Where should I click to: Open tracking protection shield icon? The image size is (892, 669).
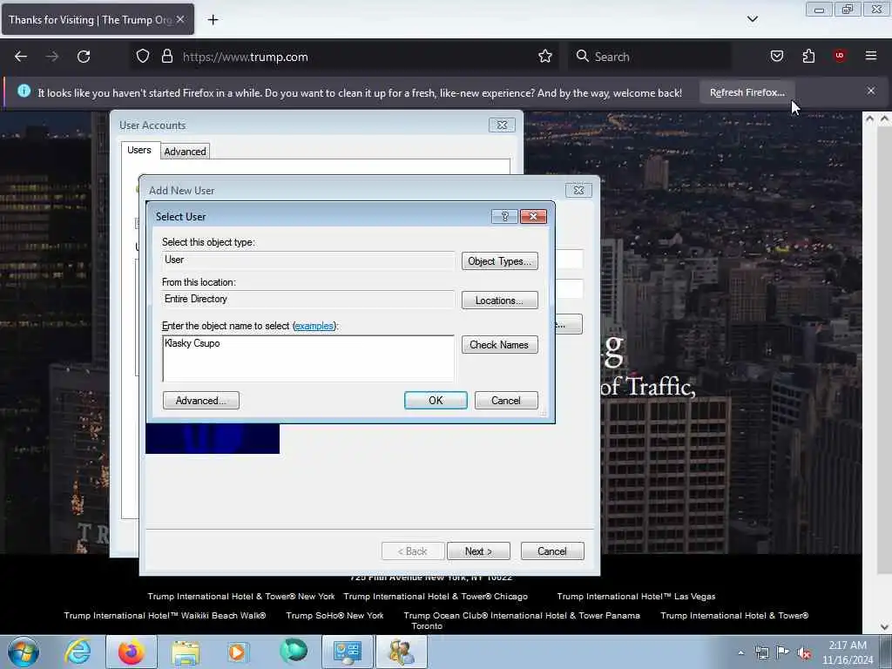[x=143, y=57]
